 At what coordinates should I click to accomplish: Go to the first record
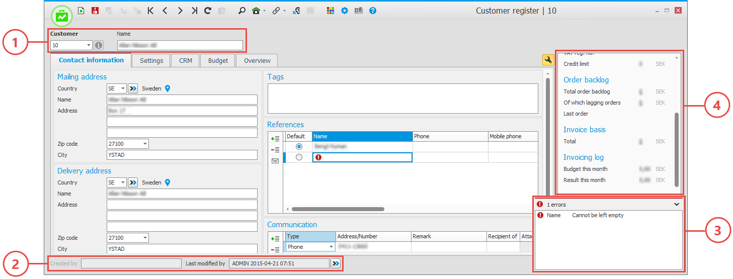click(150, 11)
